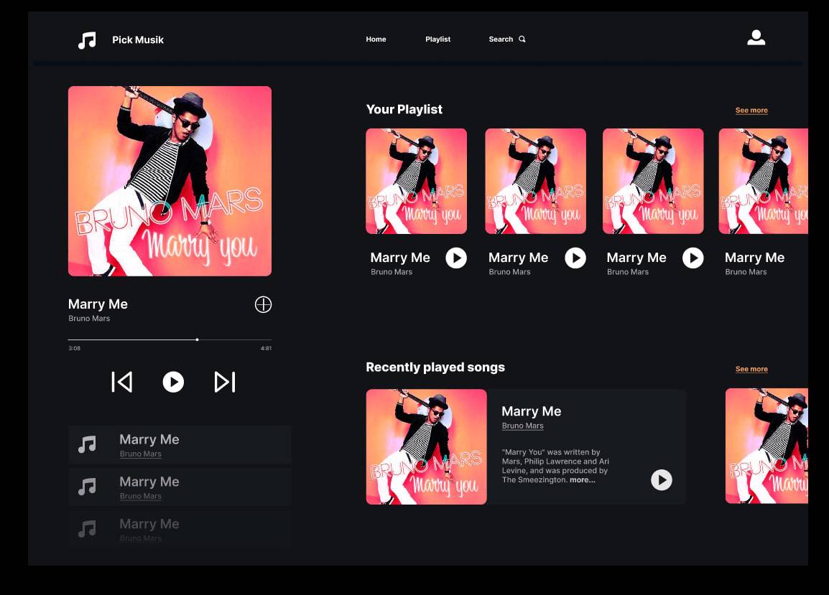The height and width of the screenshot is (595, 829).
Task: Click the more... link in song description
Action: (x=582, y=480)
